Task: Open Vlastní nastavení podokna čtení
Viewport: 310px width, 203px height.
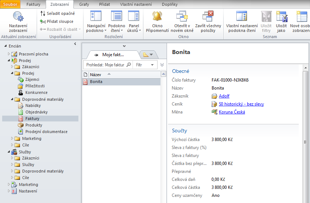Action: coord(242,22)
